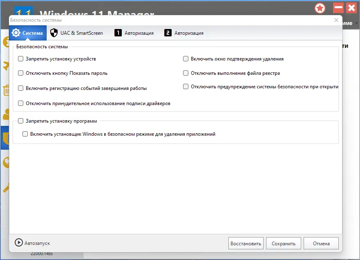The image size is (360, 260).
Task: Click the black number 2 icon
Action: tap(168, 33)
